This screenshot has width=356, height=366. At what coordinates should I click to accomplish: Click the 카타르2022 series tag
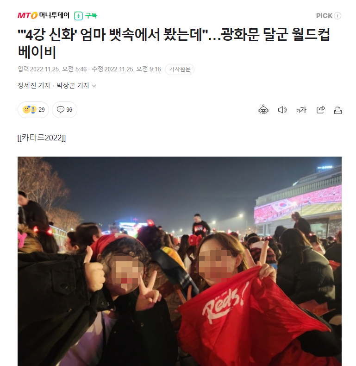(42, 138)
